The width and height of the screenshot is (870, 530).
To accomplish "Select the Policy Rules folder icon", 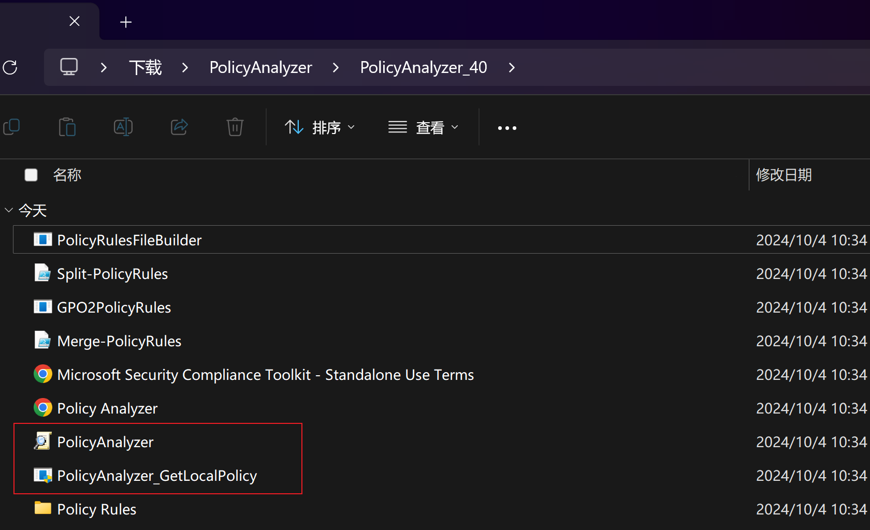I will pos(43,508).
